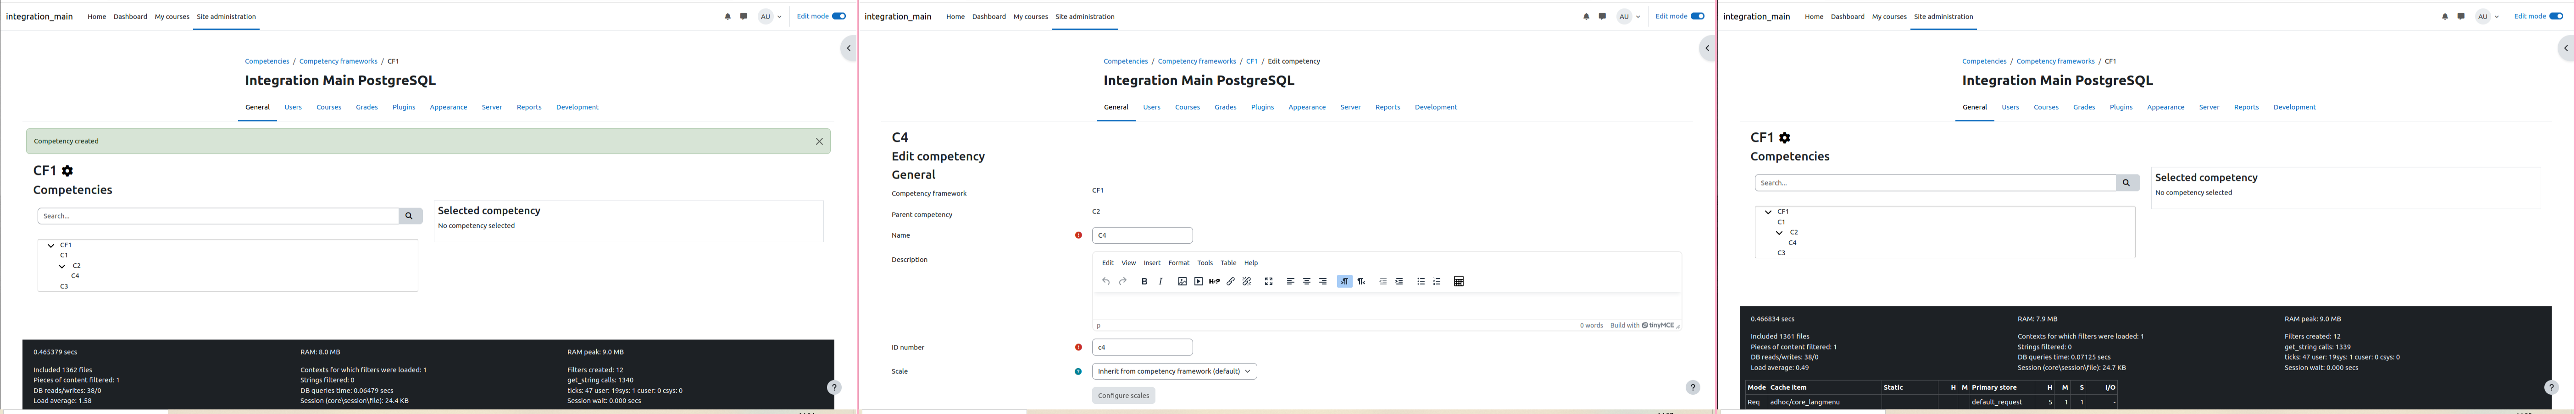Toggle left-to-right text direction button

1345,281
